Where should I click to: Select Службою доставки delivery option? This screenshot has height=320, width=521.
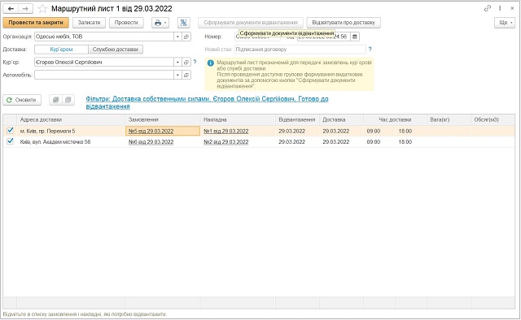[116, 49]
